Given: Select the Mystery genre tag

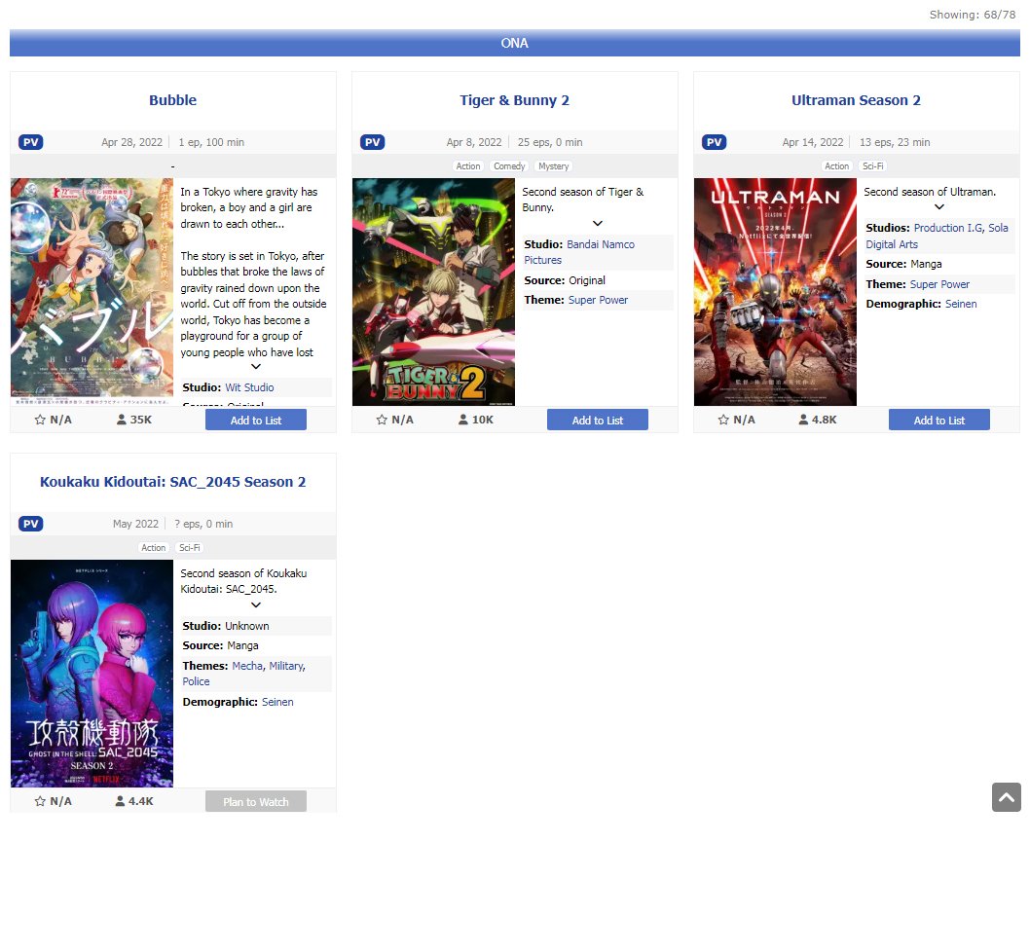Looking at the screenshot, I should click(x=554, y=166).
